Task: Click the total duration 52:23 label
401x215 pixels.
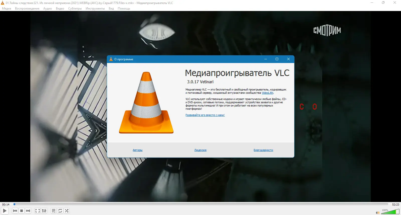Action: 396,204
